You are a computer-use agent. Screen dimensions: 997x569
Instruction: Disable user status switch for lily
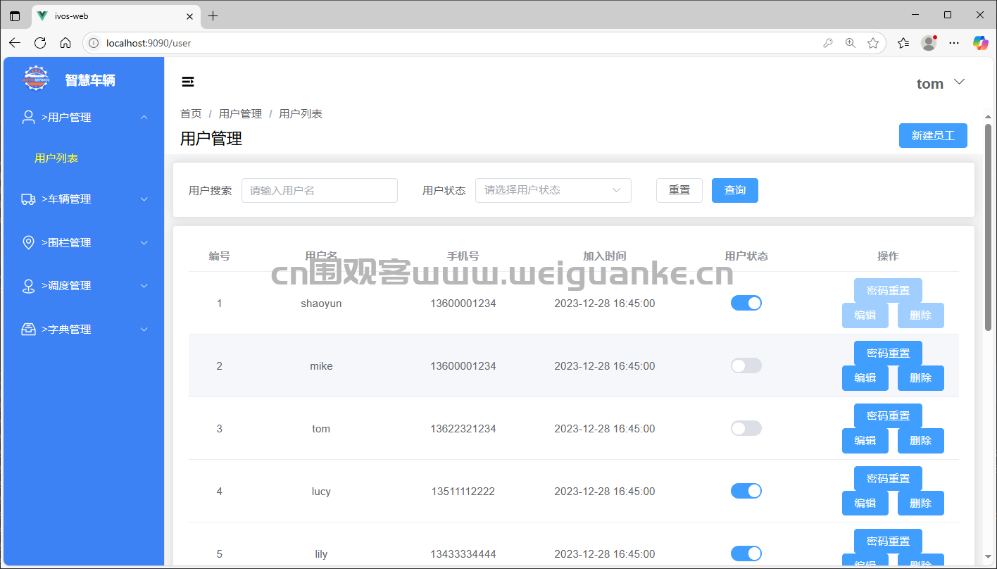point(746,554)
